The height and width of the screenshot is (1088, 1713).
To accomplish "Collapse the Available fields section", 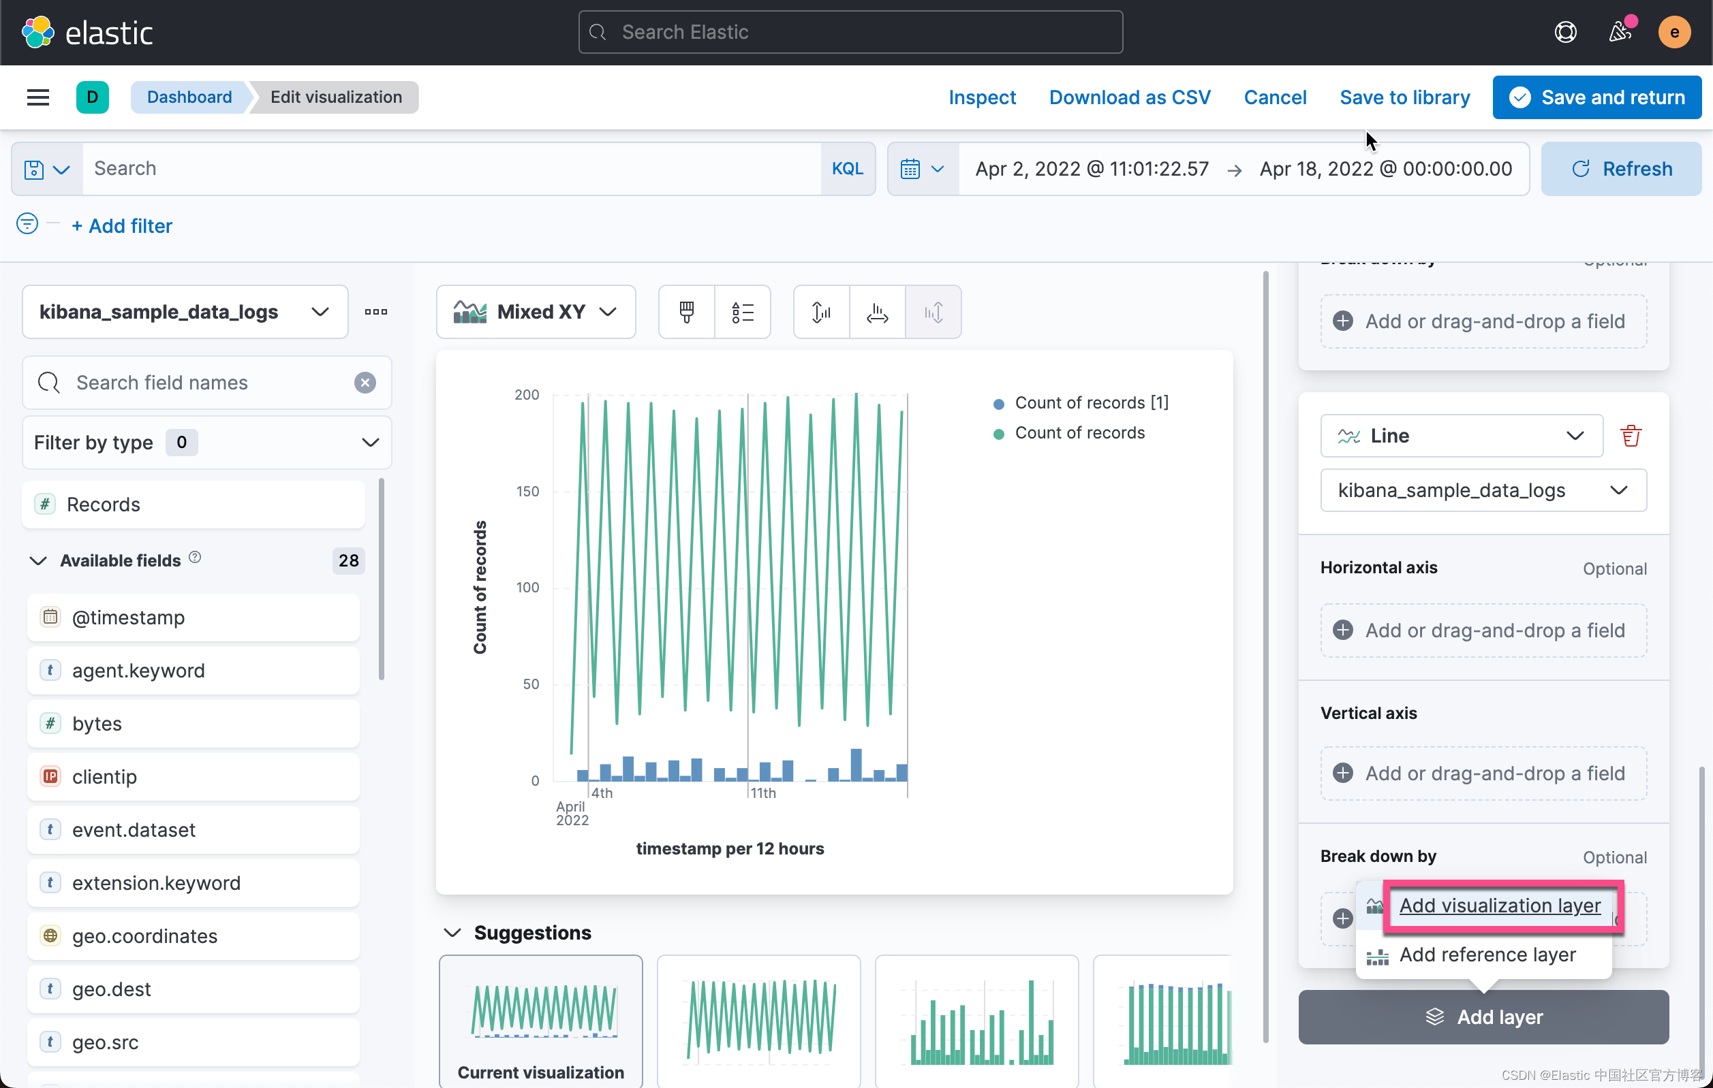I will [38, 561].
